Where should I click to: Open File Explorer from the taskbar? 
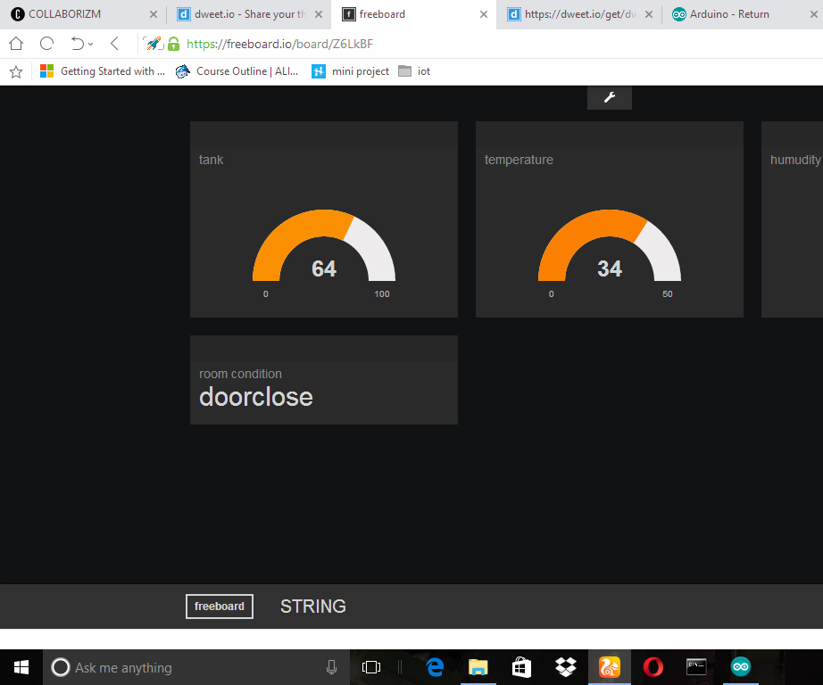(478, 667)
